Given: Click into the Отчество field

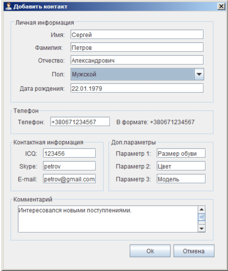Looking at the screenshot, I should click(136, 60).
